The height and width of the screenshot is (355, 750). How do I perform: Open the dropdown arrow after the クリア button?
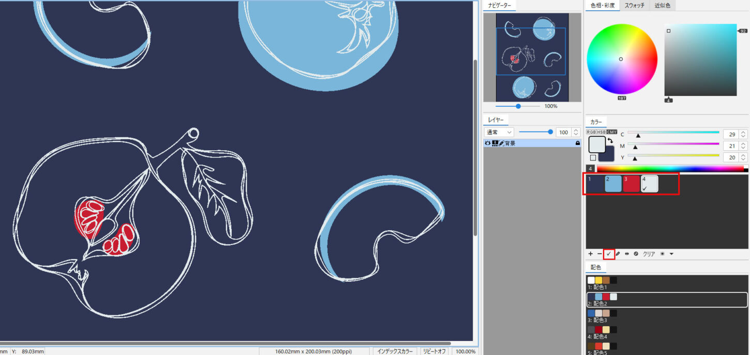tap(671, 254)
